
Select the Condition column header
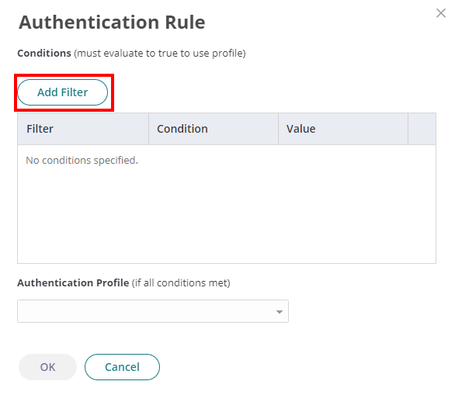click(214, 129)
